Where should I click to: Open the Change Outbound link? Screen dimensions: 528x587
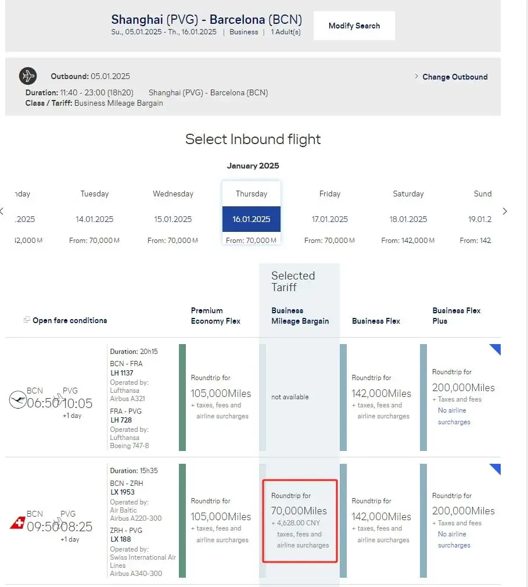point(451,77)
